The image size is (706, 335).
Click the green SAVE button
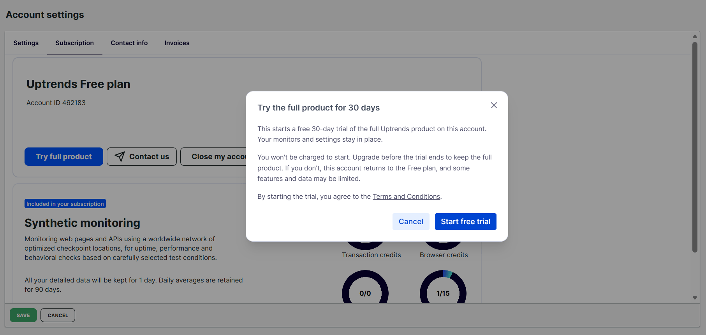pyautogui.click(x=23, y=315)
